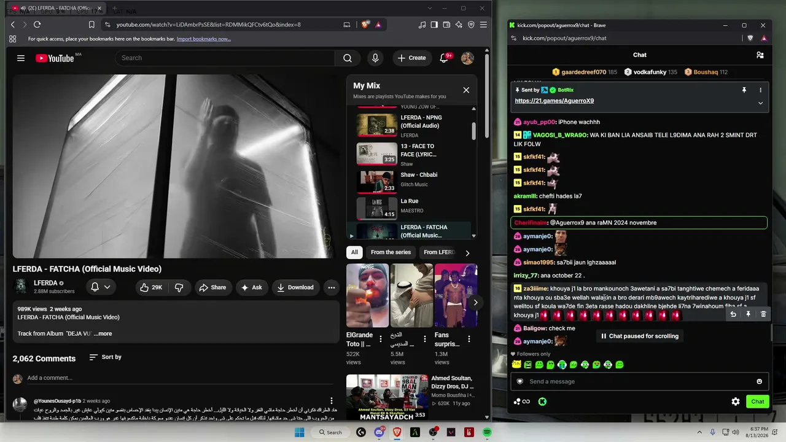Pin za3iiime's chat message

(x=748, y=314)
